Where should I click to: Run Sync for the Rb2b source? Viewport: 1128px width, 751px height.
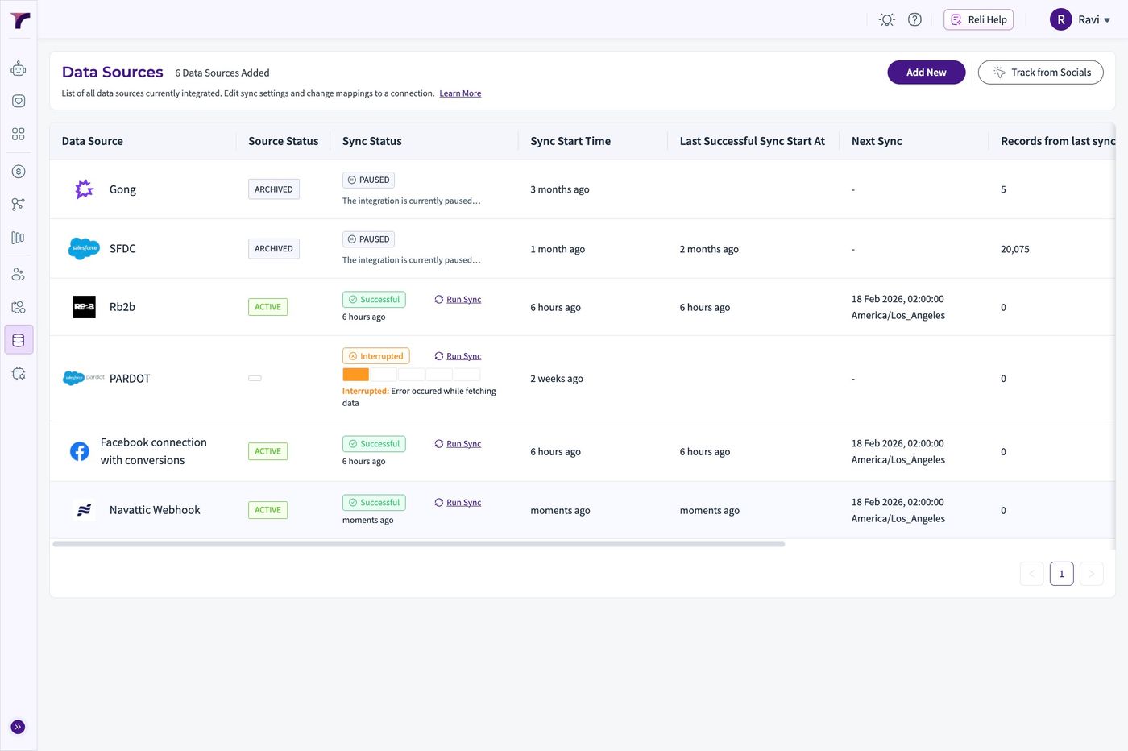[458, 299]
